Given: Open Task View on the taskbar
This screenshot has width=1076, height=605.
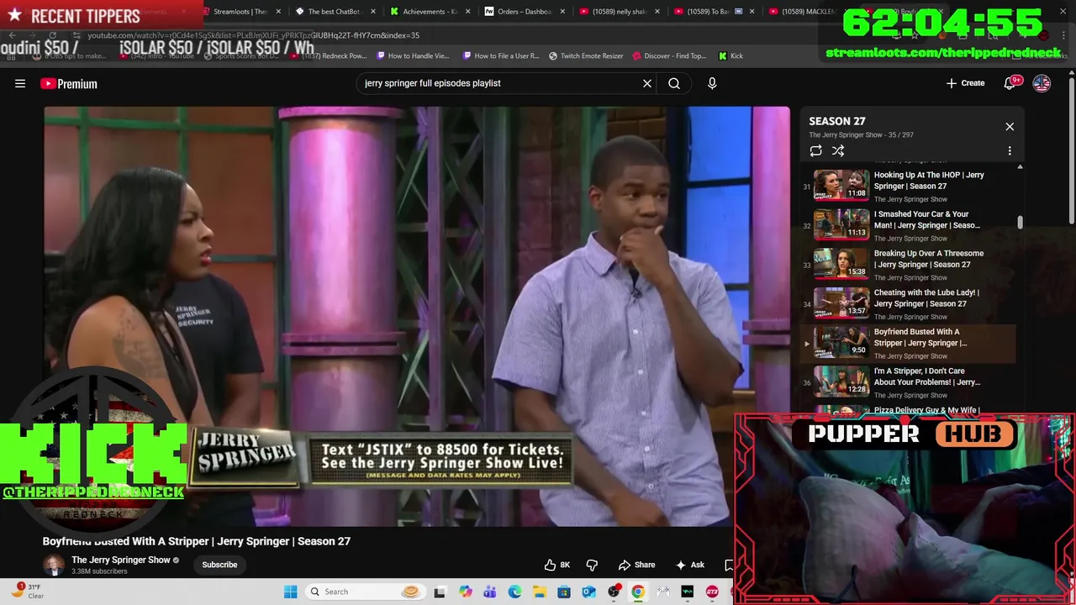Looking at the screenshot, I should coord(439,592).
